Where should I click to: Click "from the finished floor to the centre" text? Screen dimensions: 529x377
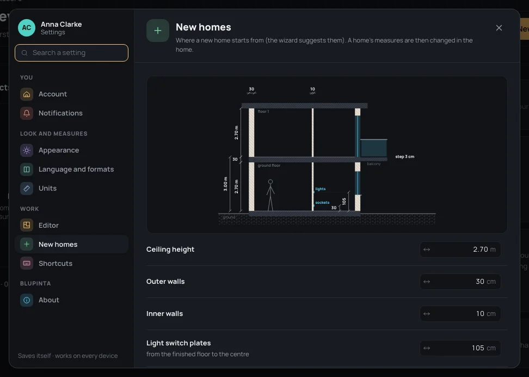[x=198, y=354]
